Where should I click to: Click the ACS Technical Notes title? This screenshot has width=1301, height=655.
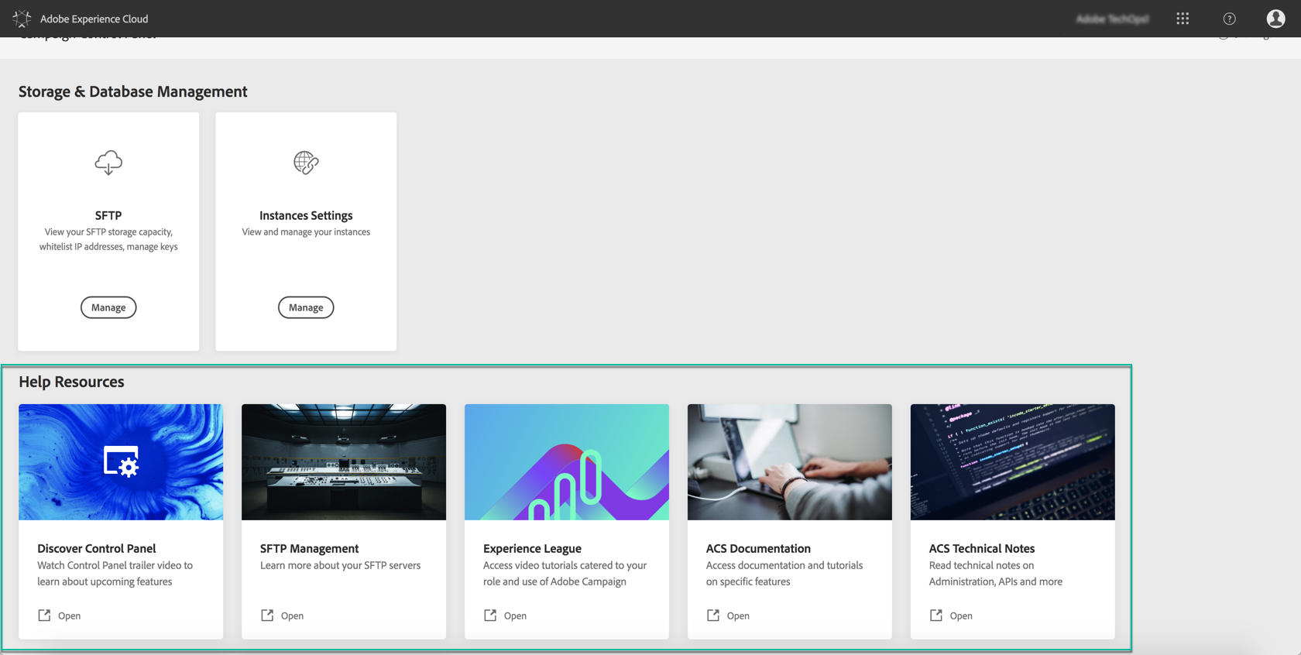pos(982,548)
